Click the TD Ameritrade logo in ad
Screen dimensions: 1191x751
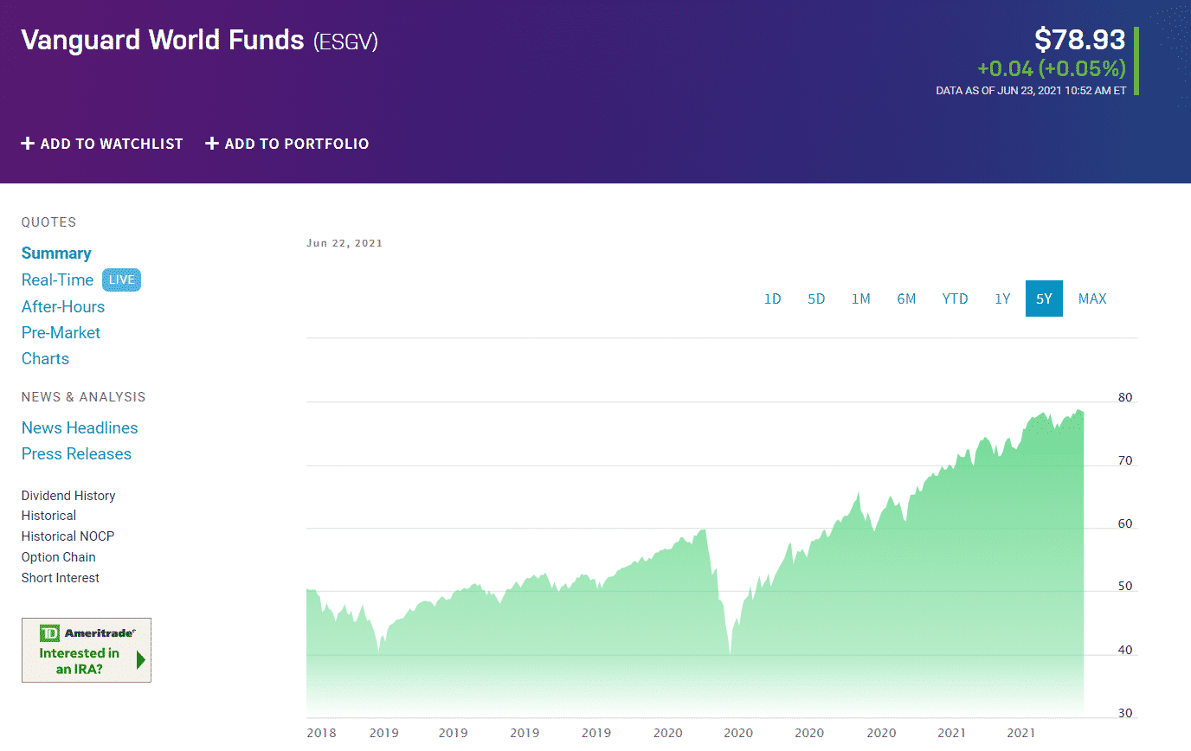coord(87,632)
